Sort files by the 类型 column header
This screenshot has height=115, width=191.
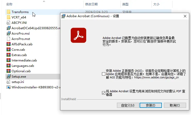[x=125, y=4]
